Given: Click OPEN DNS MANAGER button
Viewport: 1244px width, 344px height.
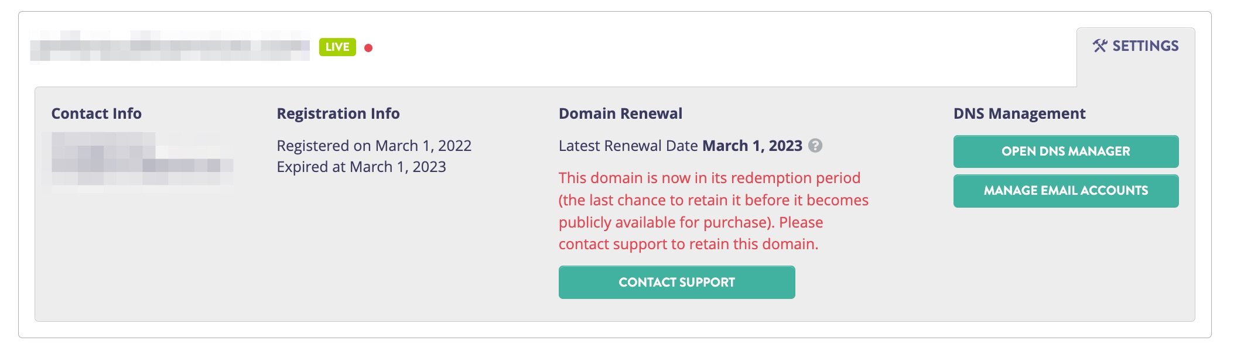Looking at the screenshot, I should pos(1066,152).
